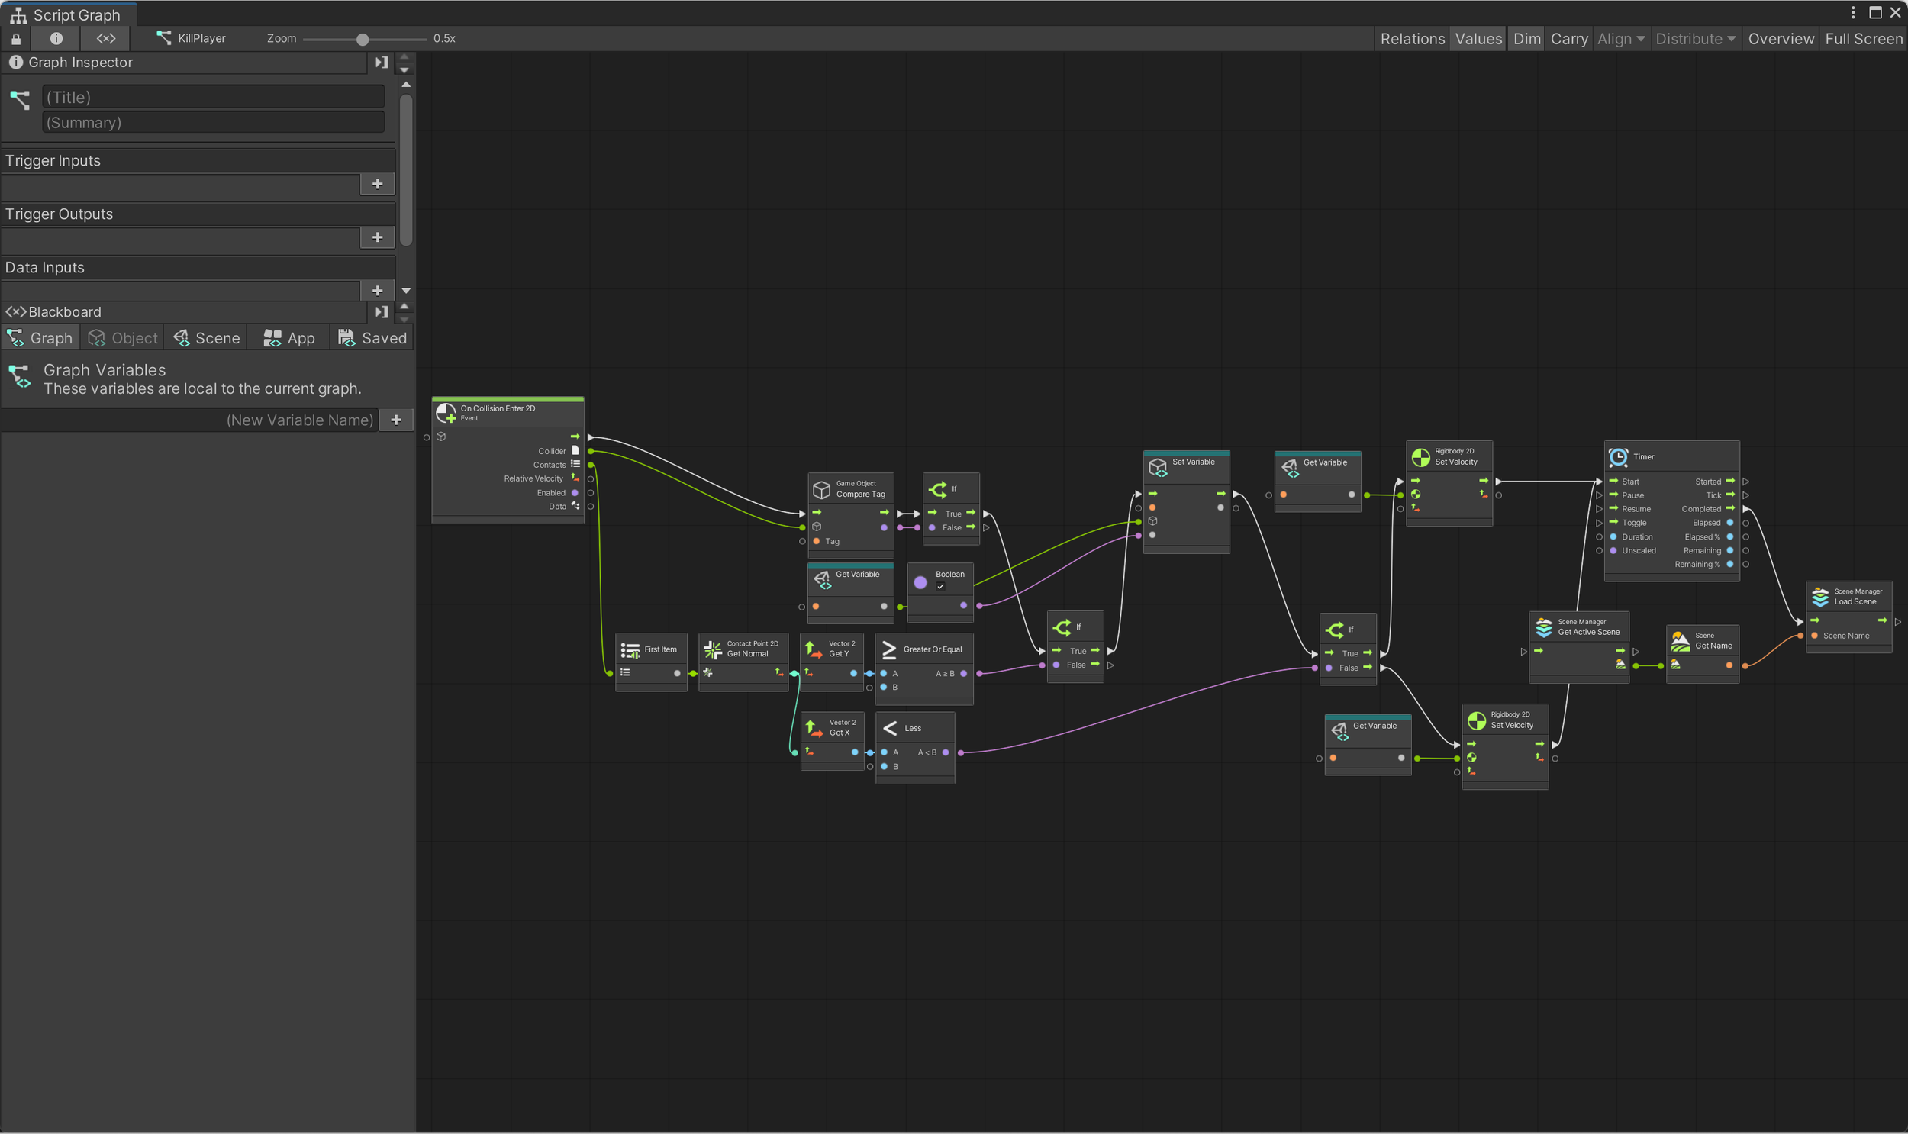
Task: Toggle the Blackboard variables icon in toolbar
Action: [106, 38]
